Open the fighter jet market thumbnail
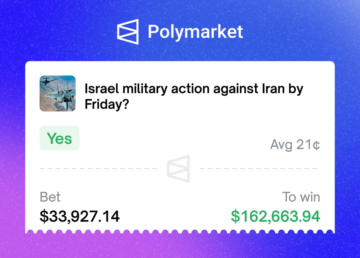The height and width of the screenshot is (258, 360). coord(58,93)
